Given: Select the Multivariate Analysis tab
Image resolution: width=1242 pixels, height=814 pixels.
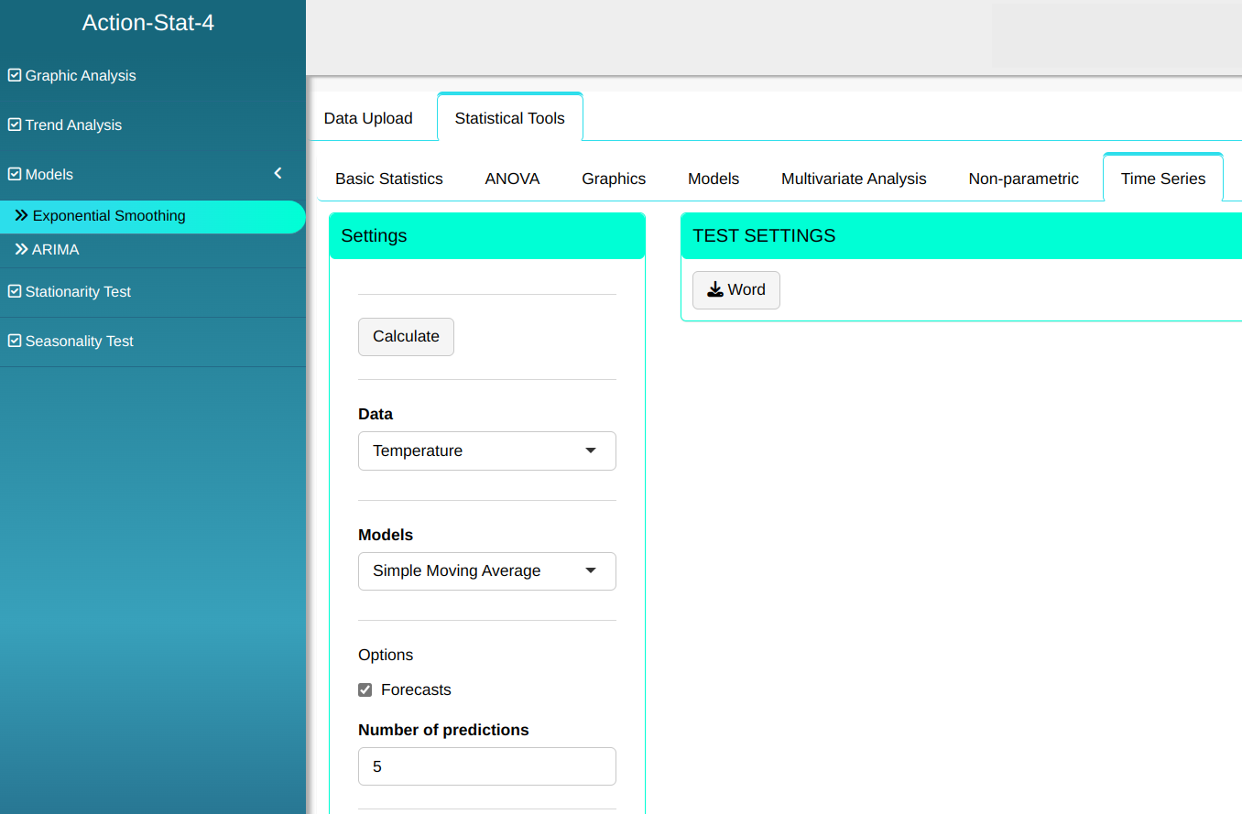Looking at the screenshot, I should click(x=854, y=179).
